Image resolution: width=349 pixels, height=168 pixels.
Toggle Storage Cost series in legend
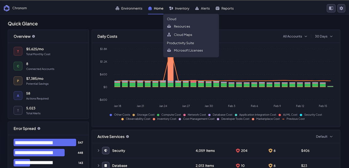point(145,115)
